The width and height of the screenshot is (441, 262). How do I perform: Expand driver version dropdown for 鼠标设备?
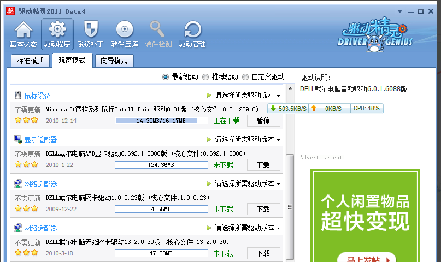coord(278,96)
